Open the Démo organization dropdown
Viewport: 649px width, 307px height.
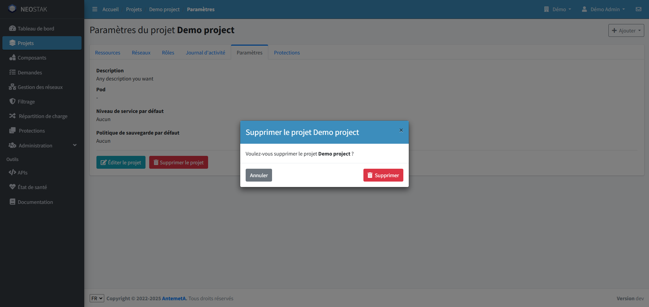[558, 9]
